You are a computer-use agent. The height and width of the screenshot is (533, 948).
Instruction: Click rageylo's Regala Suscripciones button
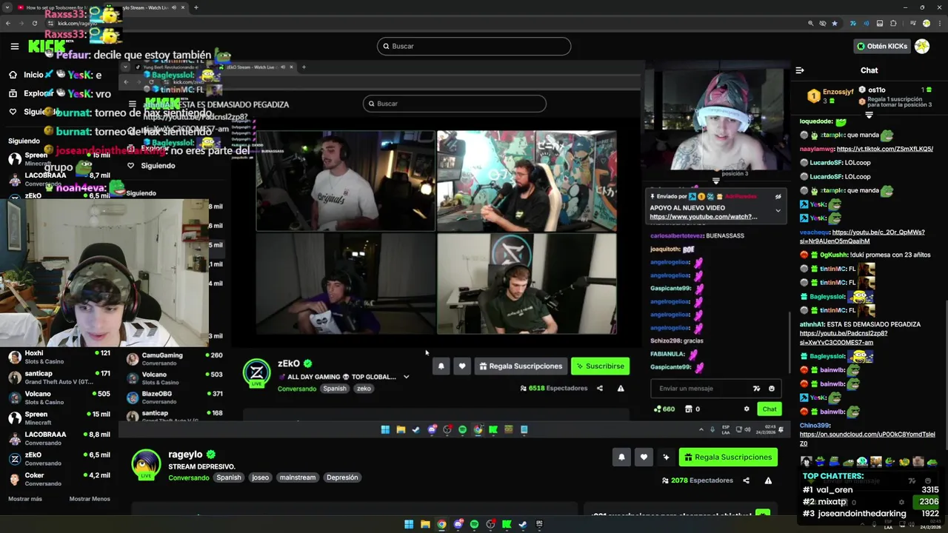pyautogui.click(x=728, y=457)
